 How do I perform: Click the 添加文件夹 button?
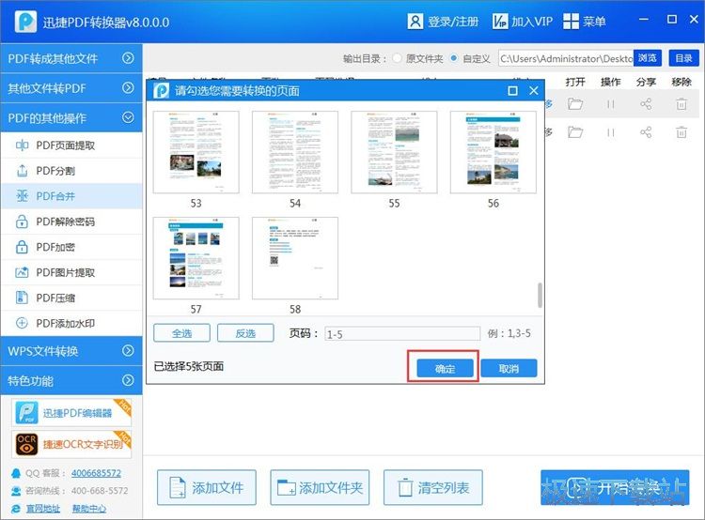320,488
